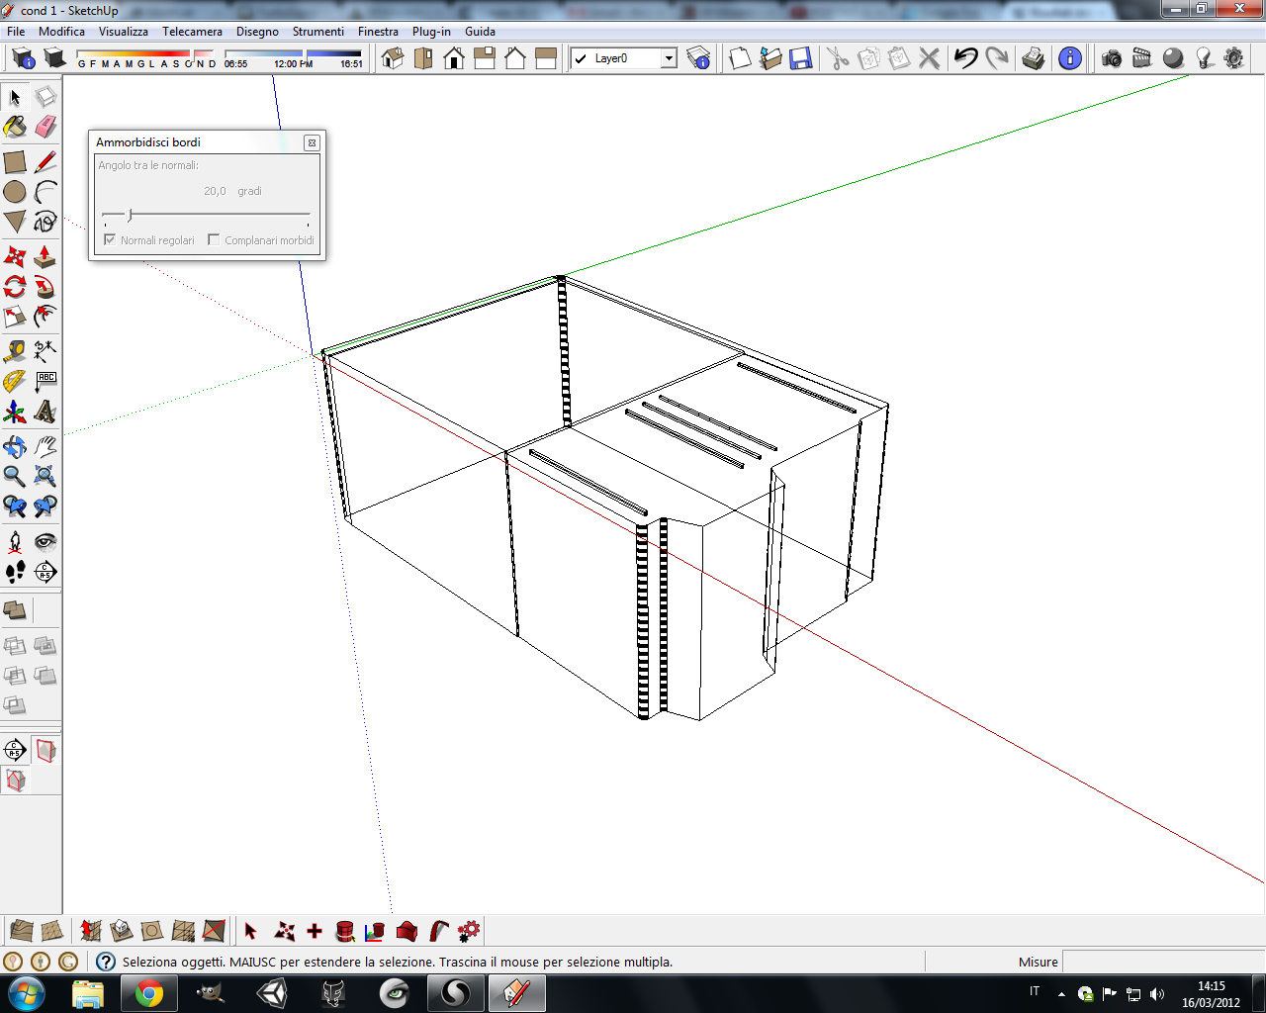Click the blue Info button in the toolbar
The image size is (1266, 1013).
pos(1068,58)
